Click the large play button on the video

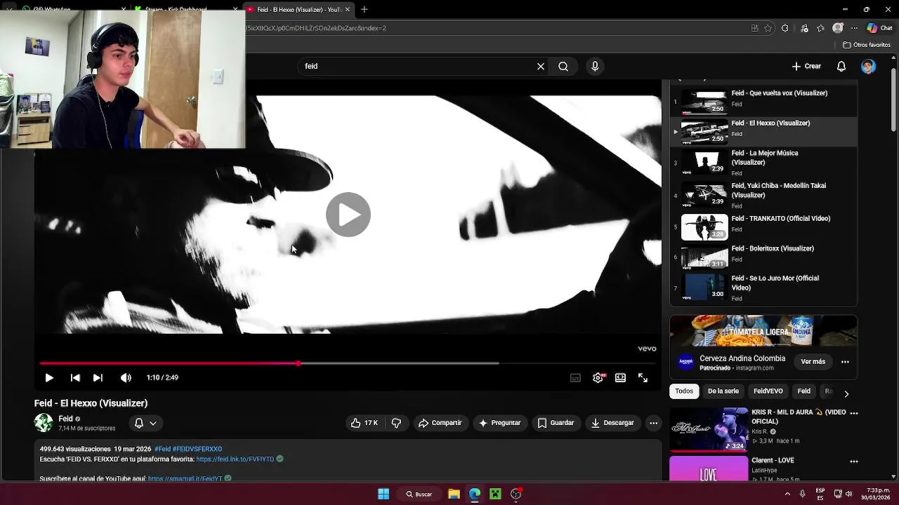coord(348,215)
